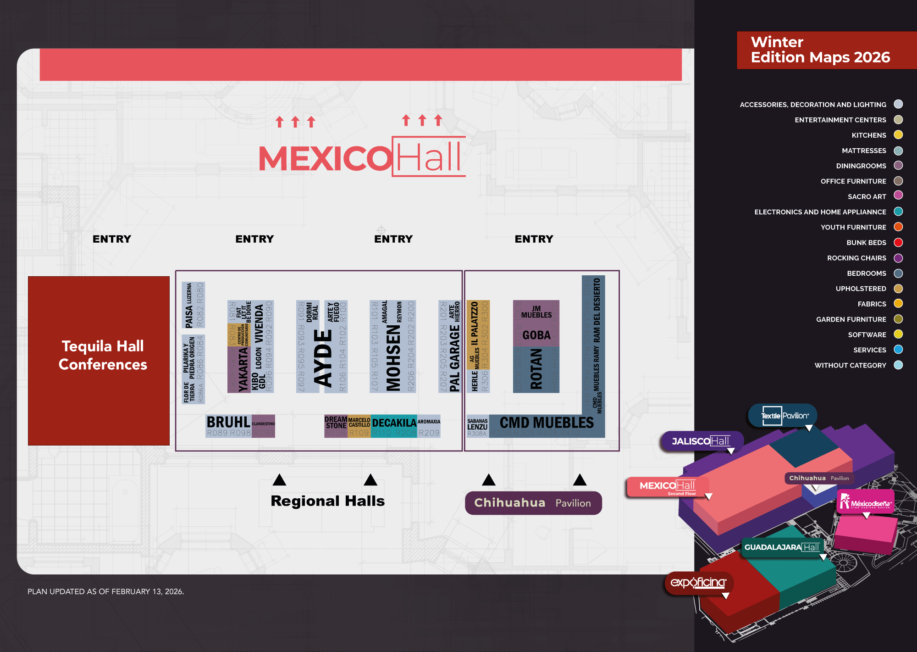Screen dimensions: 917x652
Task: Select the ROTAN booth
Action: 536,369
